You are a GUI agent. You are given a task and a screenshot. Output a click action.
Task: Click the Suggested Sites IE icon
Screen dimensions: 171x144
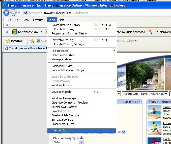point(39,41)
